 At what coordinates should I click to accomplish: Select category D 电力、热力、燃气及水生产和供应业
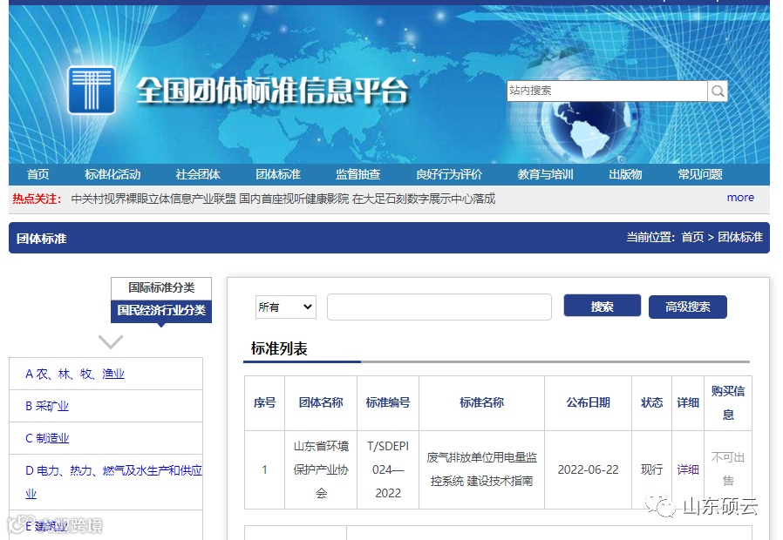(x=113, y=482)
